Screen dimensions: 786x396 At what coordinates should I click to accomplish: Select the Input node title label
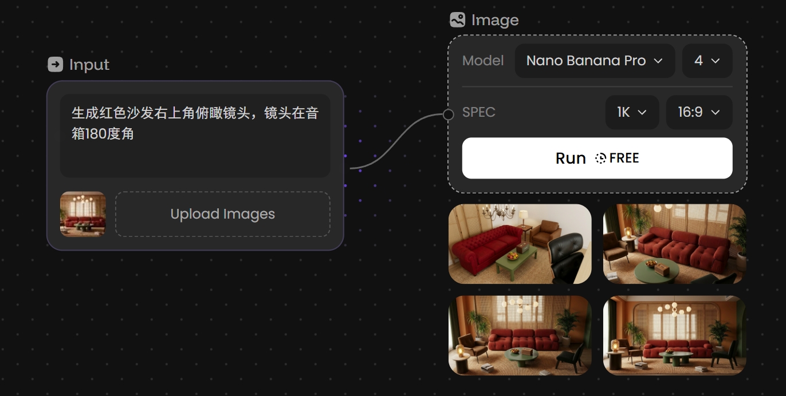click(x=89, y=65)
